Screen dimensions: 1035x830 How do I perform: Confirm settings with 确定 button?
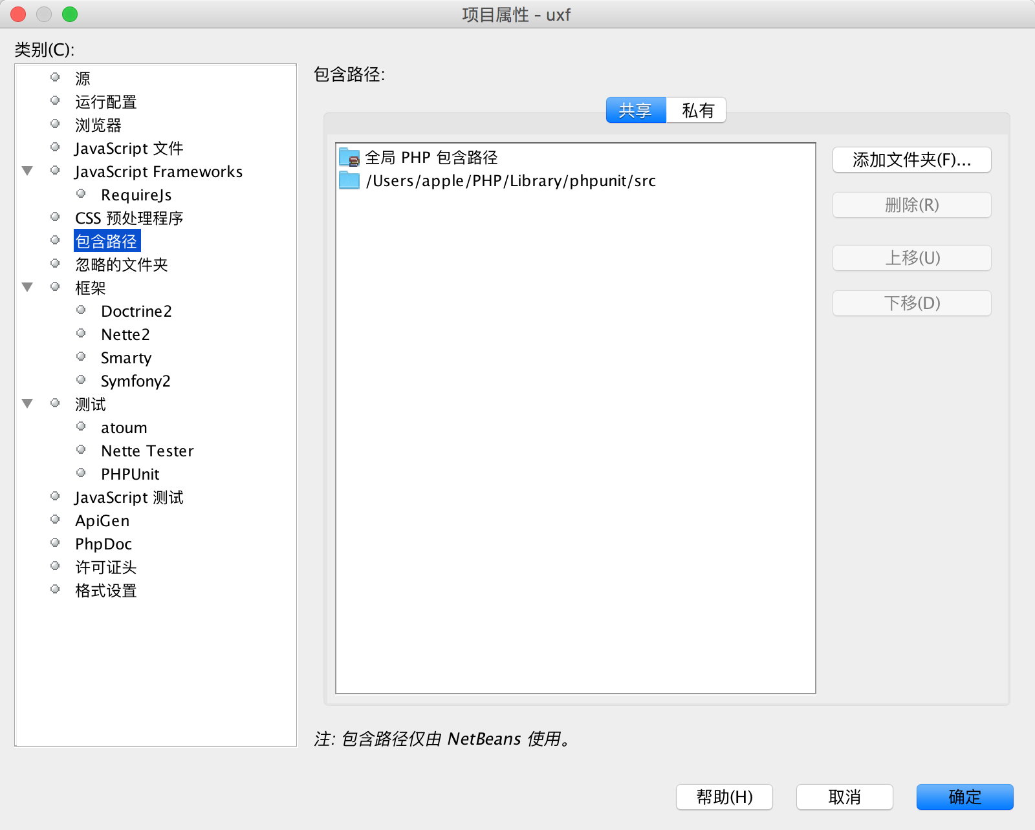965,797
